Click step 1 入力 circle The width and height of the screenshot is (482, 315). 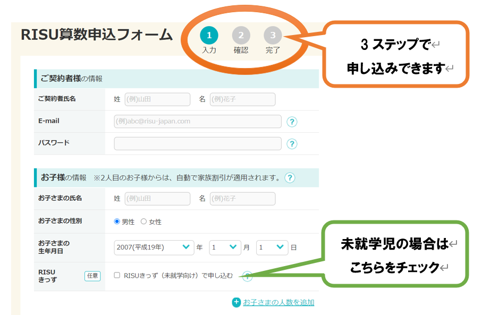(x=209, y=36)
